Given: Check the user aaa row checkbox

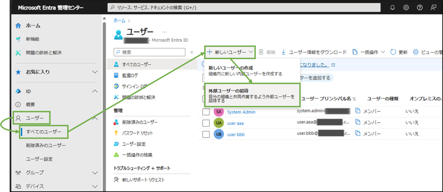Looking at the screenshot, I should click(206, 123).
